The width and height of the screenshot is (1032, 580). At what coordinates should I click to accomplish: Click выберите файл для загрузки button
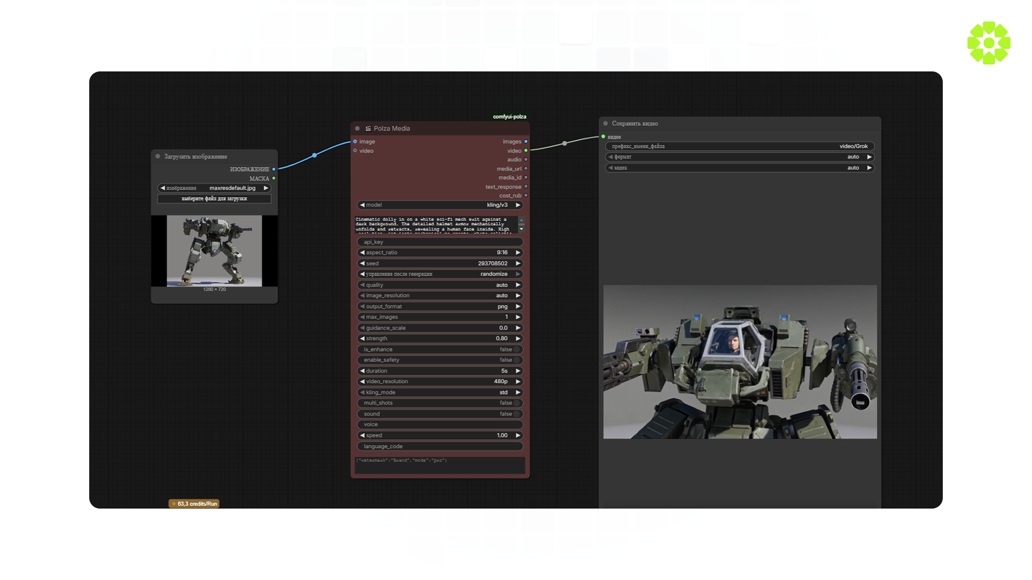214,199
